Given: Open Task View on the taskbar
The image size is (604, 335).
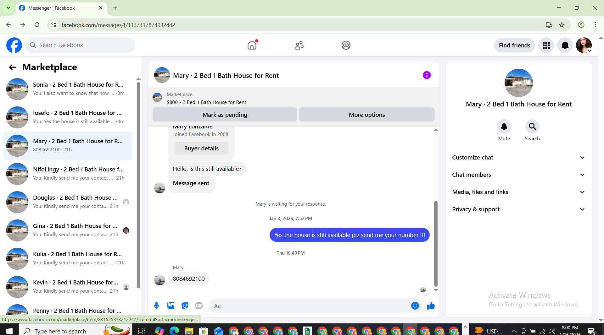Looking at the screenshot, I should tap(142, 331).
